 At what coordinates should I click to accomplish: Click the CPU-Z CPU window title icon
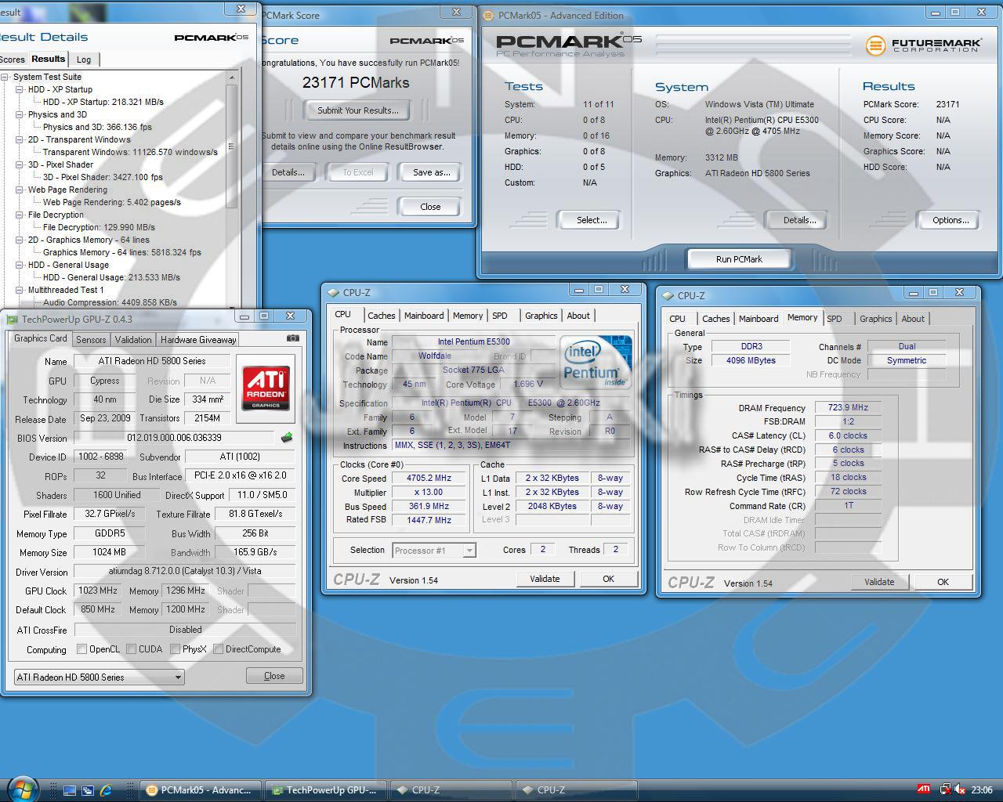tap(333, 292)
